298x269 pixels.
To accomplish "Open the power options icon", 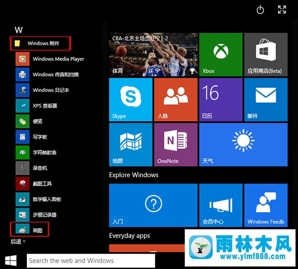I will point(260,10).
